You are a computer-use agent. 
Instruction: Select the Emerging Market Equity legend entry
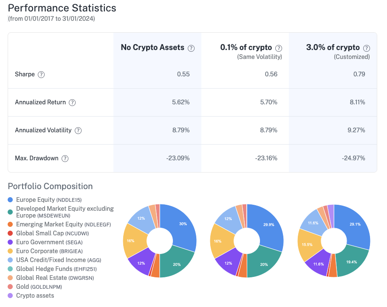pos(63,224)
